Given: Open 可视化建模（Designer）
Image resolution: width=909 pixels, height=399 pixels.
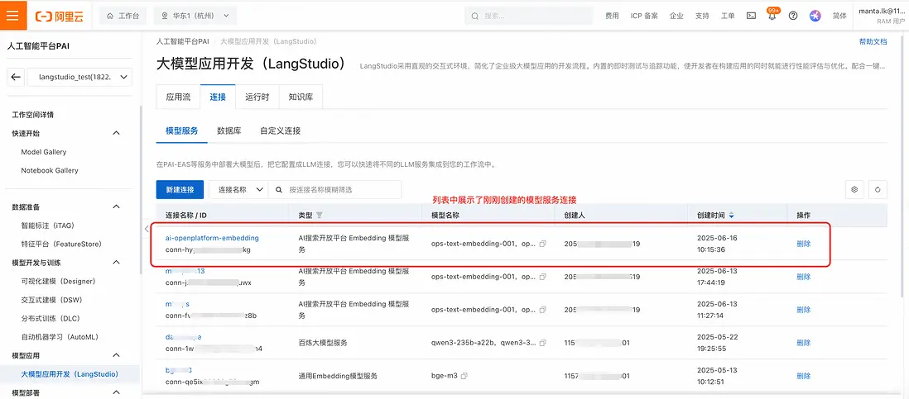Looking at the screenshot, I should click(58, 281).
